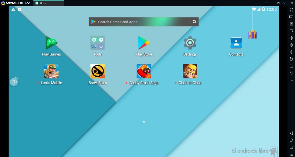Click the Android Recents square button
The image size is (295, 157).
coord(291,147)
